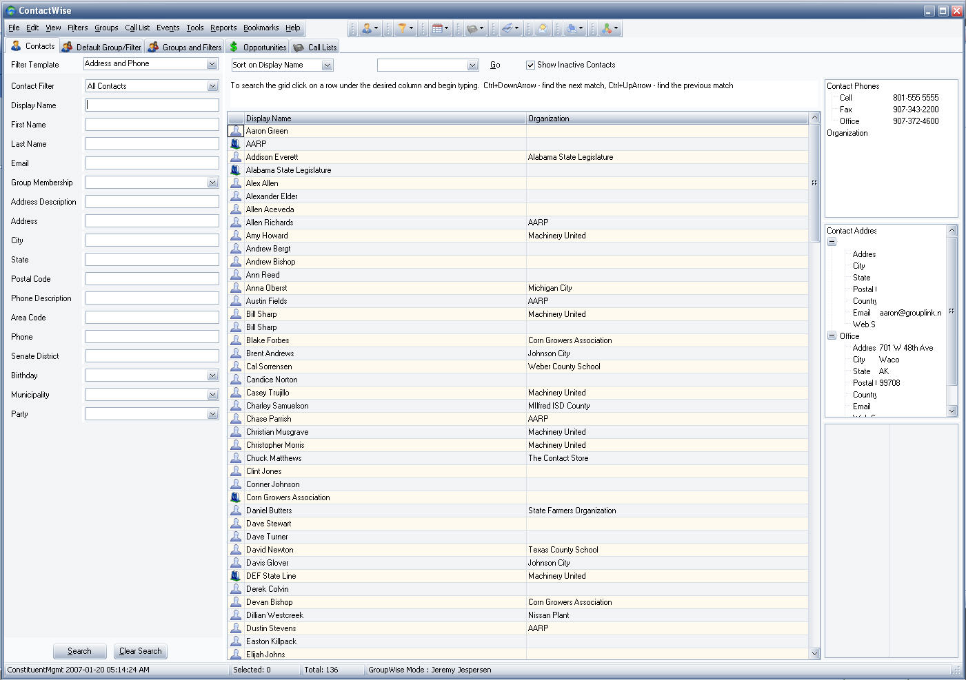Toggle the Show Inactive Contacts checkbox
The image size is (966, 680).
click(530, 65)
